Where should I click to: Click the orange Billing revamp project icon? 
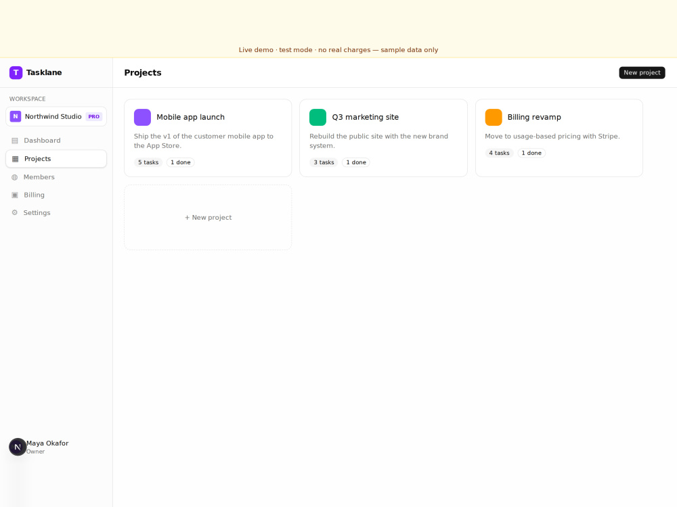coord(494,117)
